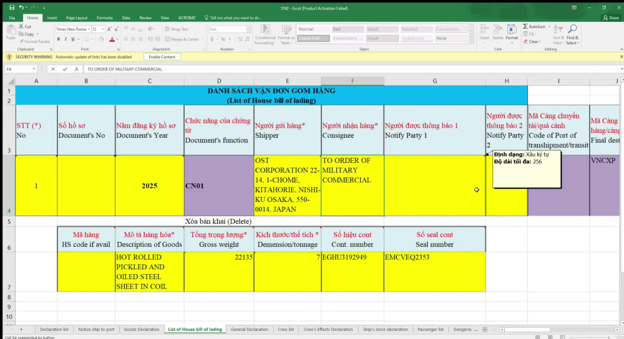Click the AutoSum sigma icon
The width and height of the screenshot is (624, 339).
525,26
